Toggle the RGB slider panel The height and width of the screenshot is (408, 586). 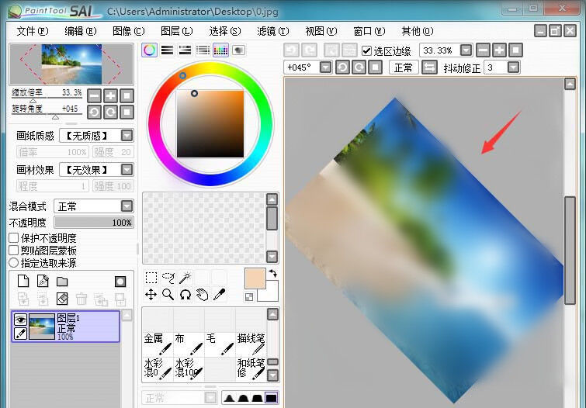point(167,50)
